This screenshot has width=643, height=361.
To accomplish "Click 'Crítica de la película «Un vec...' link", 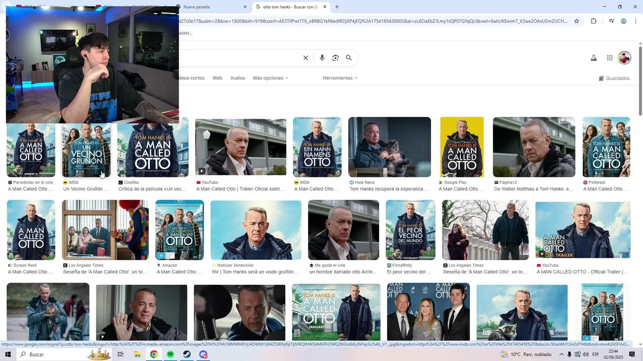I will (x=152, y=189).
